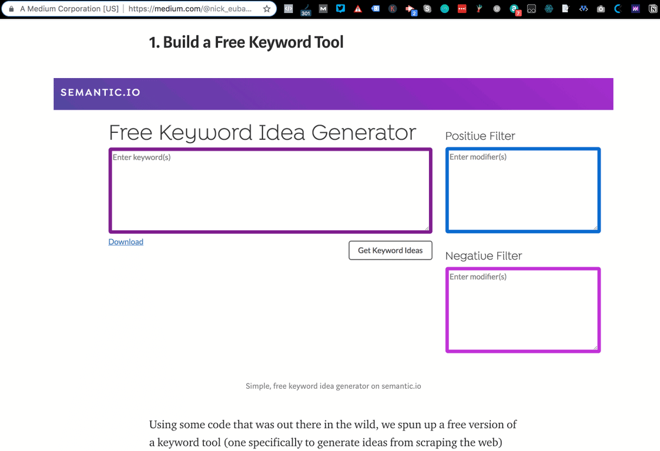The image size is (660, 451).
Task: Focus the Negative Filter modifier box
Action: click(523, 310)
